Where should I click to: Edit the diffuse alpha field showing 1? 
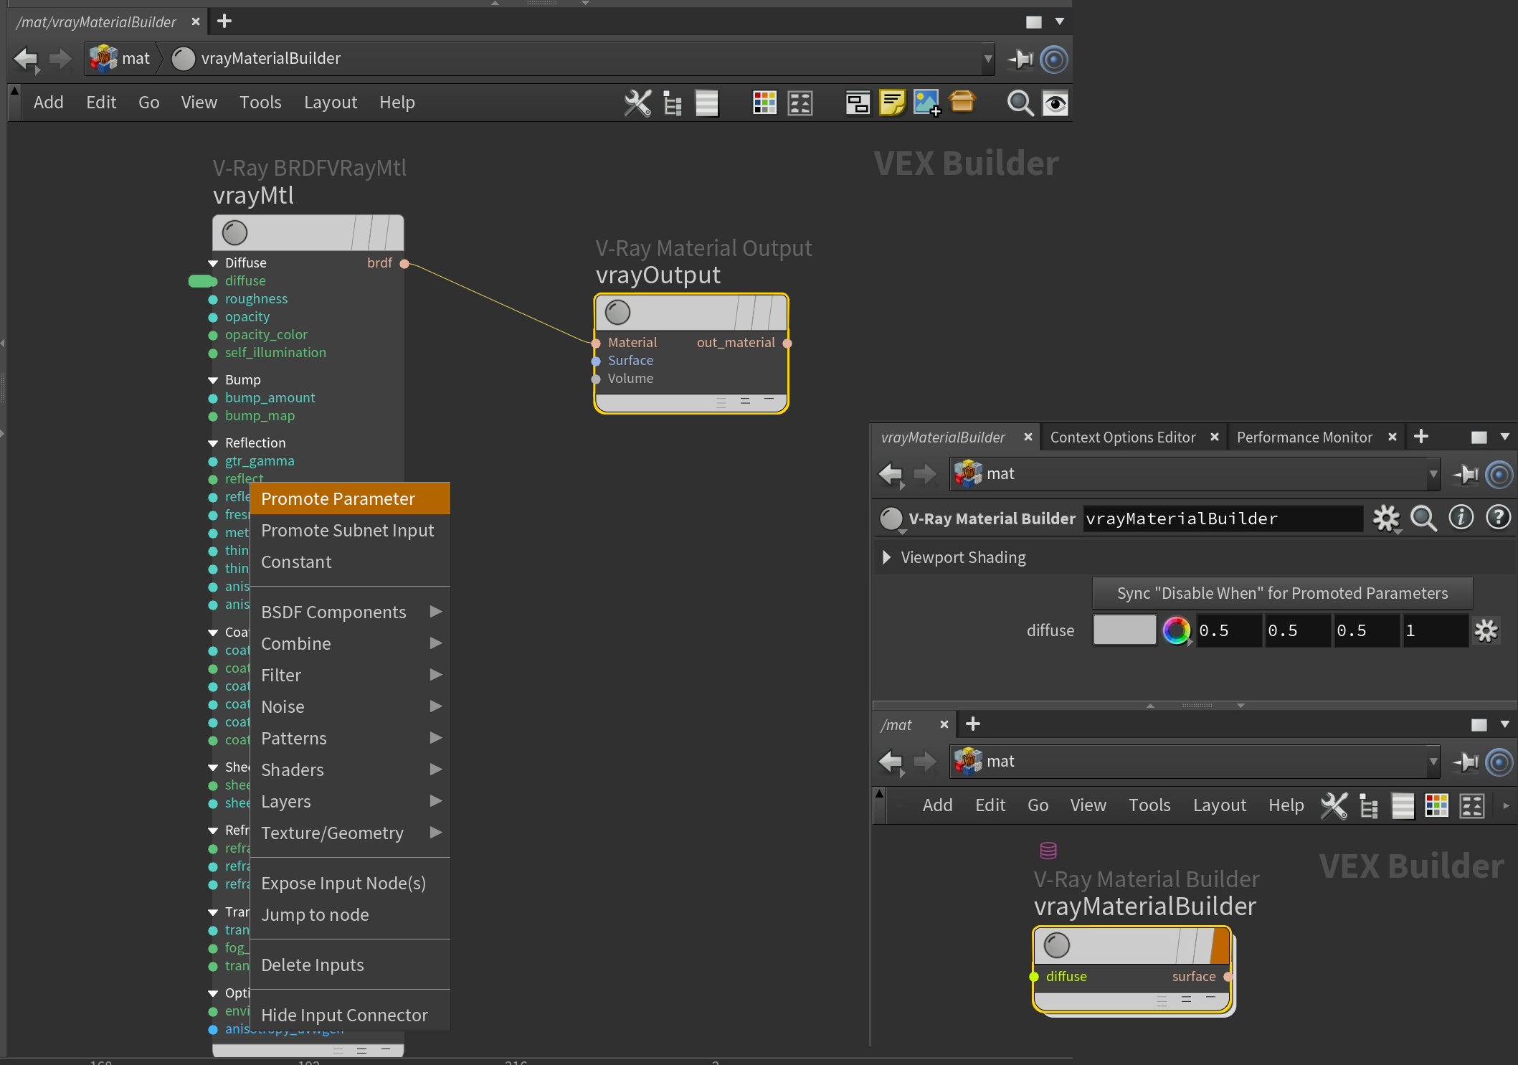1436,631
